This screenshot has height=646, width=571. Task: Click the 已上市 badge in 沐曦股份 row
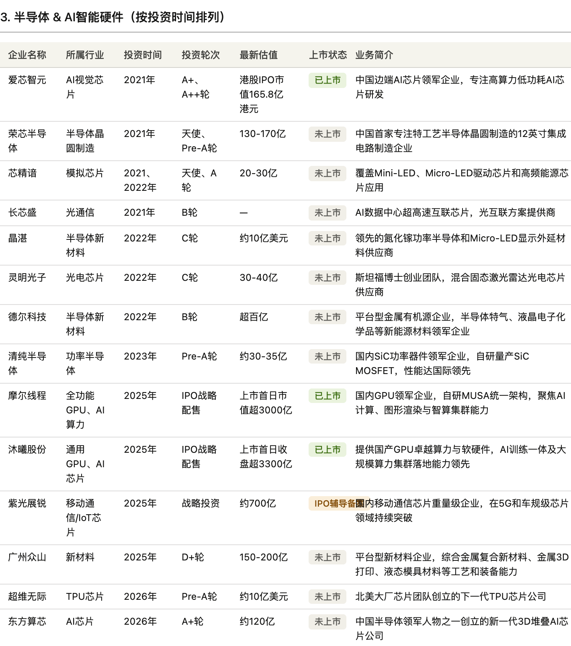(327, 450)
